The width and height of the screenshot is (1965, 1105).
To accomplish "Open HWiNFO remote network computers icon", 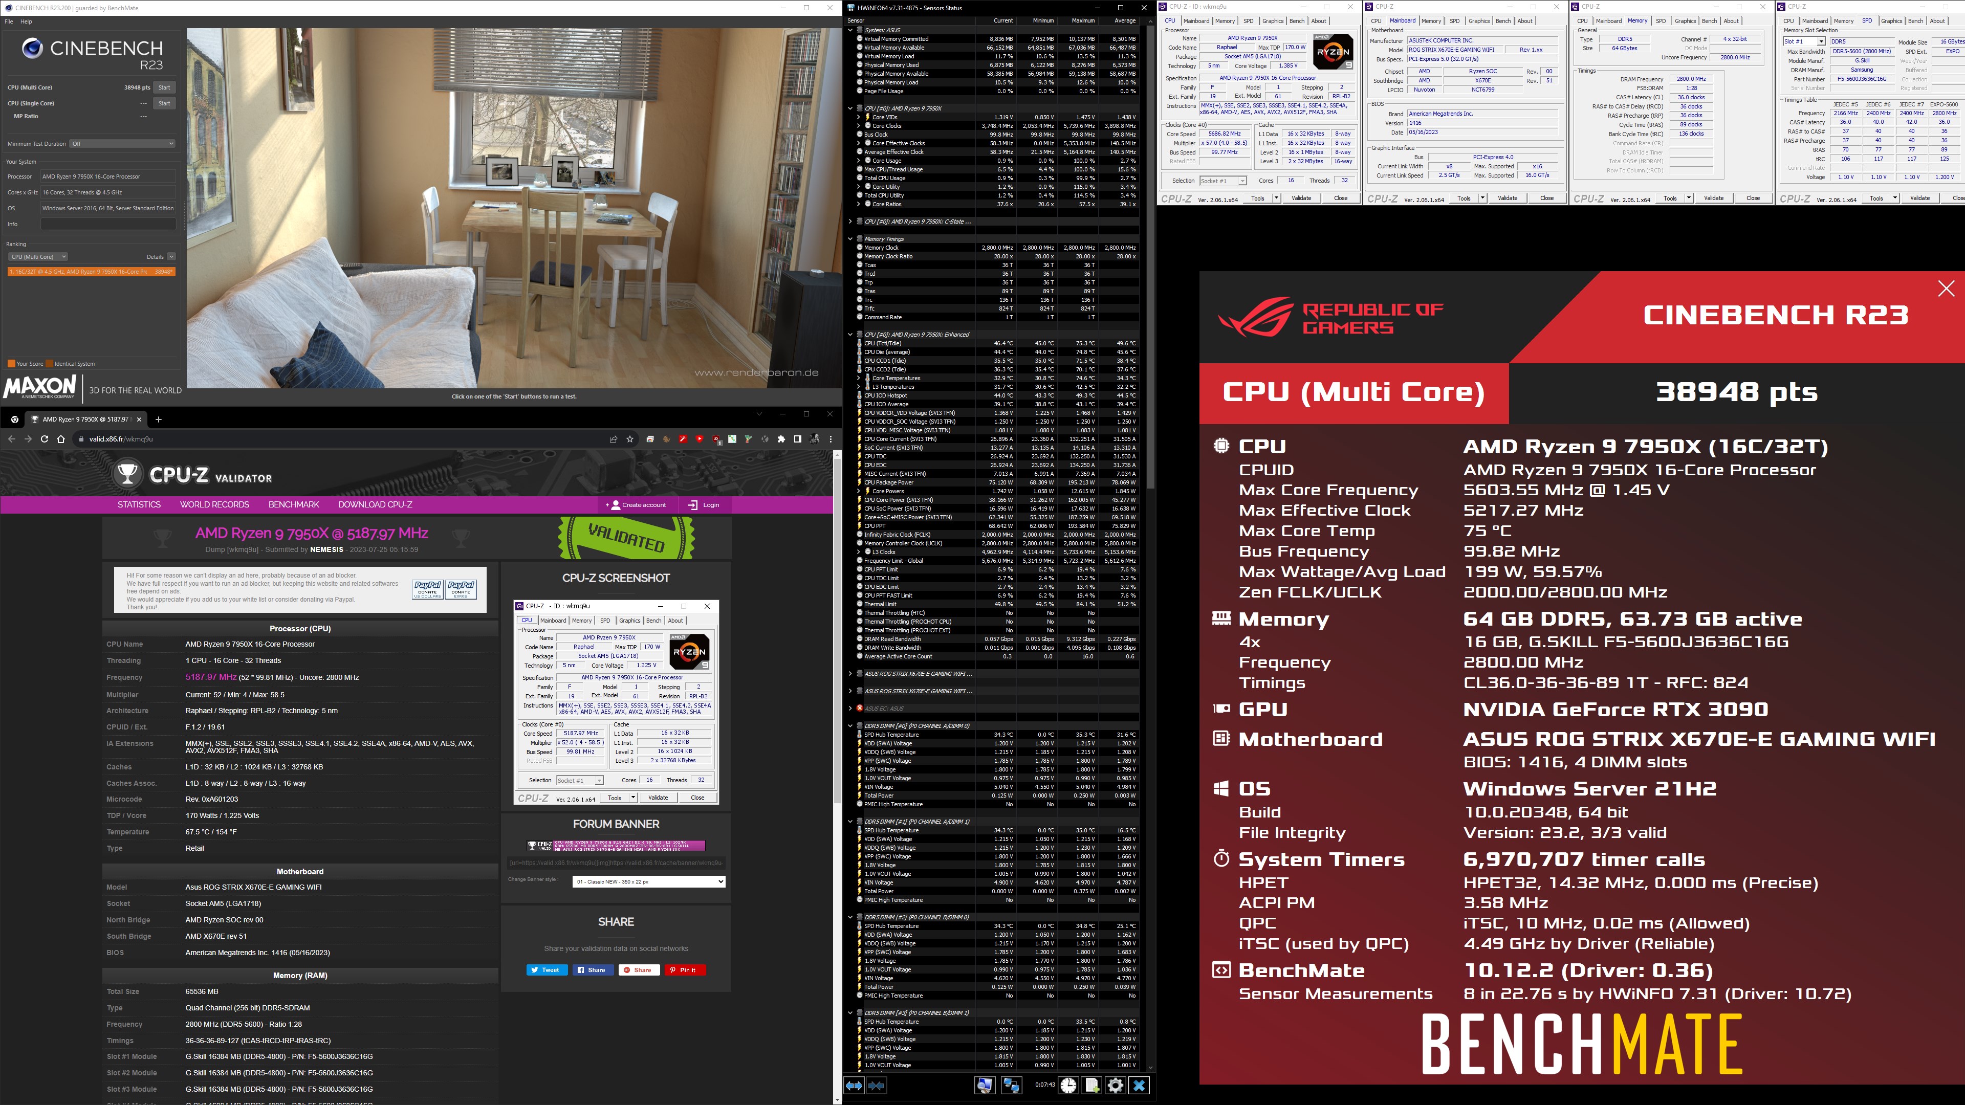I will point(1012,1085).
